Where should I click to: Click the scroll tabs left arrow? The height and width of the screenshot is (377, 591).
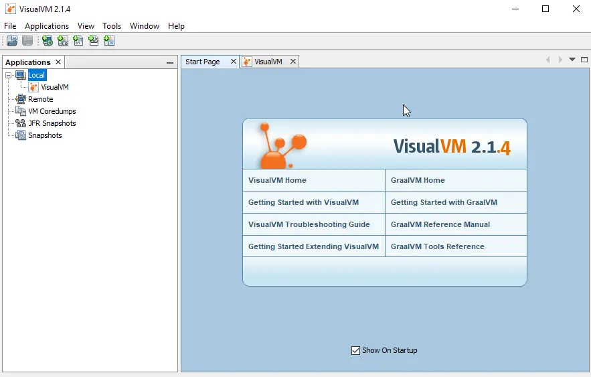tap(548, 60)
